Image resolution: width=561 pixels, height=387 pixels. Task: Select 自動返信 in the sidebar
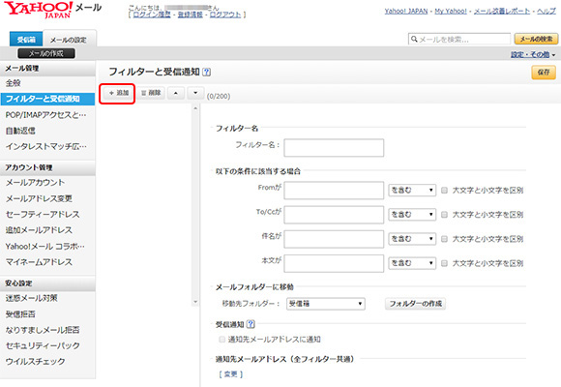(20, 131)
